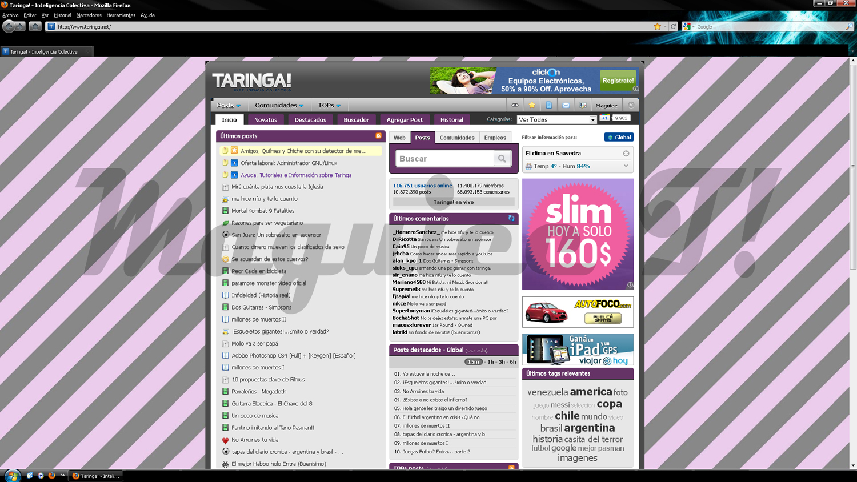Expand hidden quick launch icons chevron
Screen dimensions: 857x482
62,475
